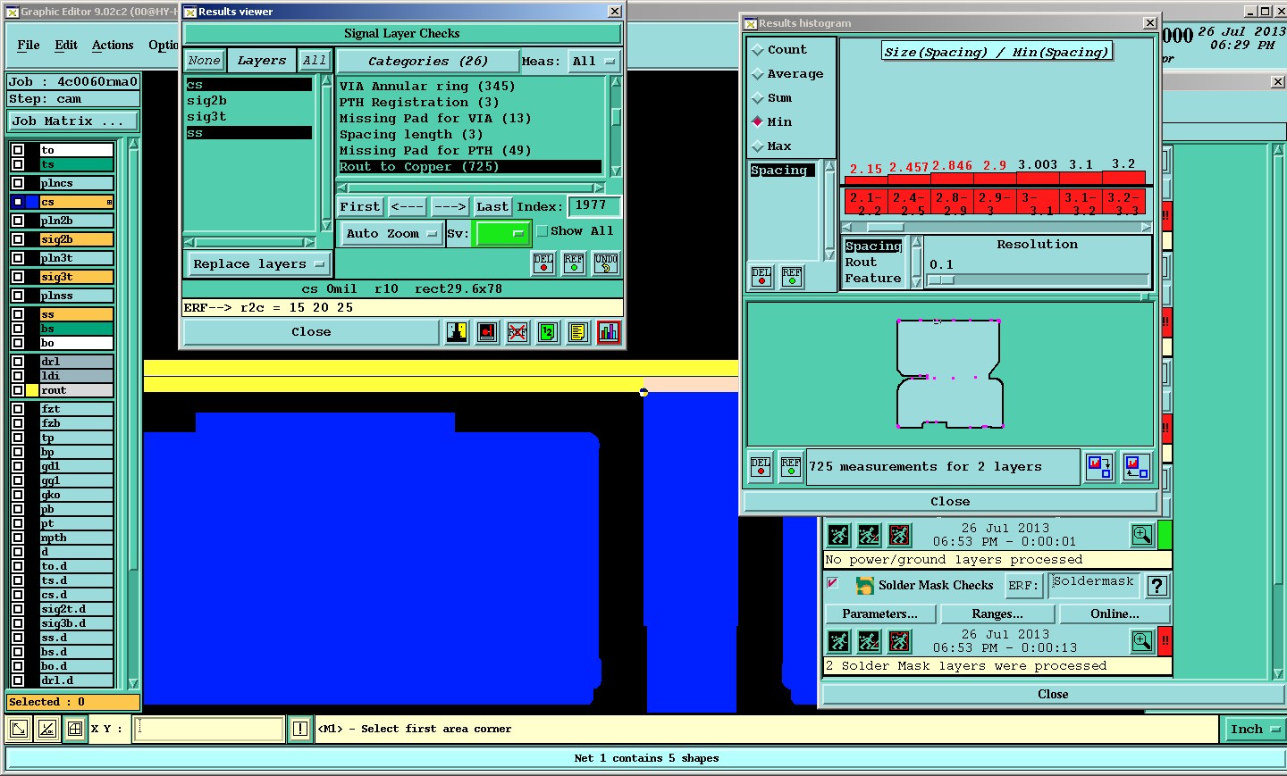Viewport: 1287px width, 776px height.
Task: Select All in layers filter
Action: pos(315,61)
